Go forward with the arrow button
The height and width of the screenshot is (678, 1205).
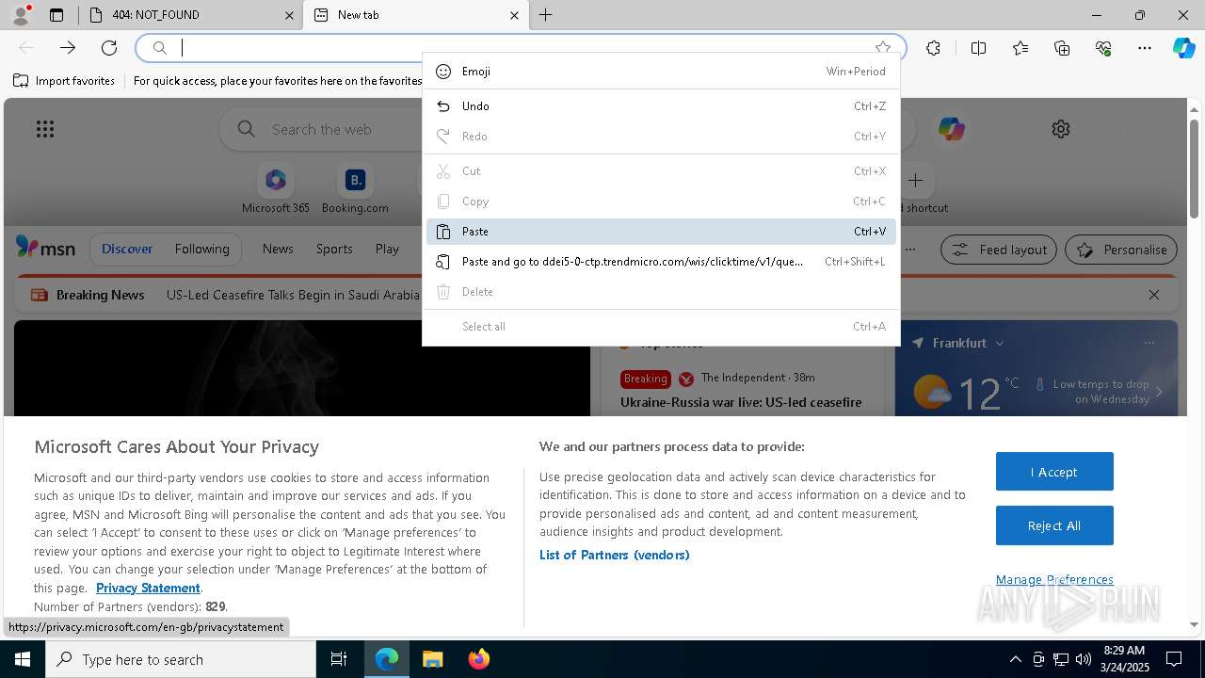pyautogui.click(x=68, y=48)
